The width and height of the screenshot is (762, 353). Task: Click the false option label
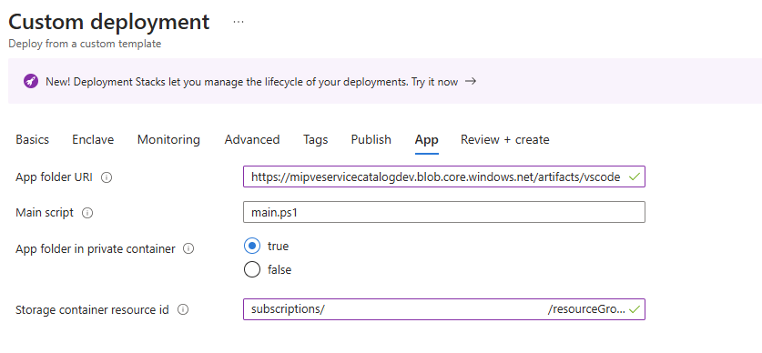(279, 269)
